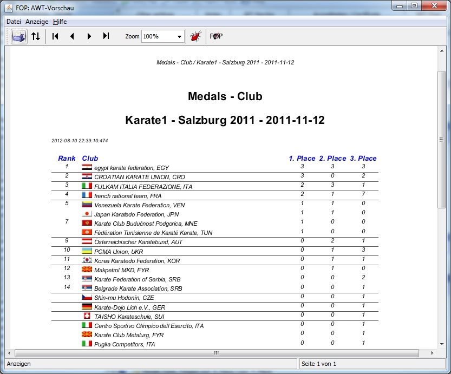Open the Hilfe menu
Screen dimensions: 451x374
[x=60, y=22]
